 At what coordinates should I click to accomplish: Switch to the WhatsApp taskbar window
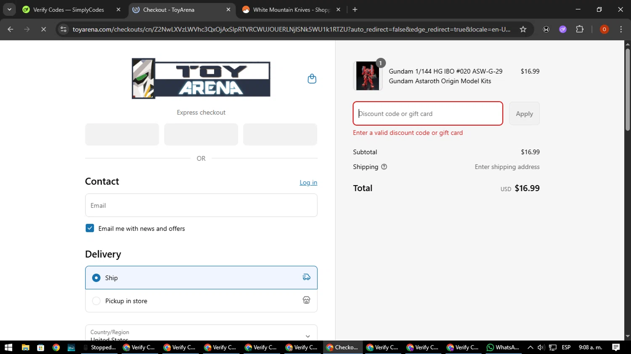[503, 347]
